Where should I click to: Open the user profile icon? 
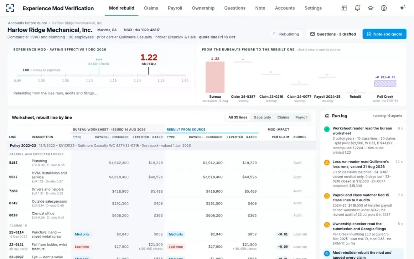384,8
